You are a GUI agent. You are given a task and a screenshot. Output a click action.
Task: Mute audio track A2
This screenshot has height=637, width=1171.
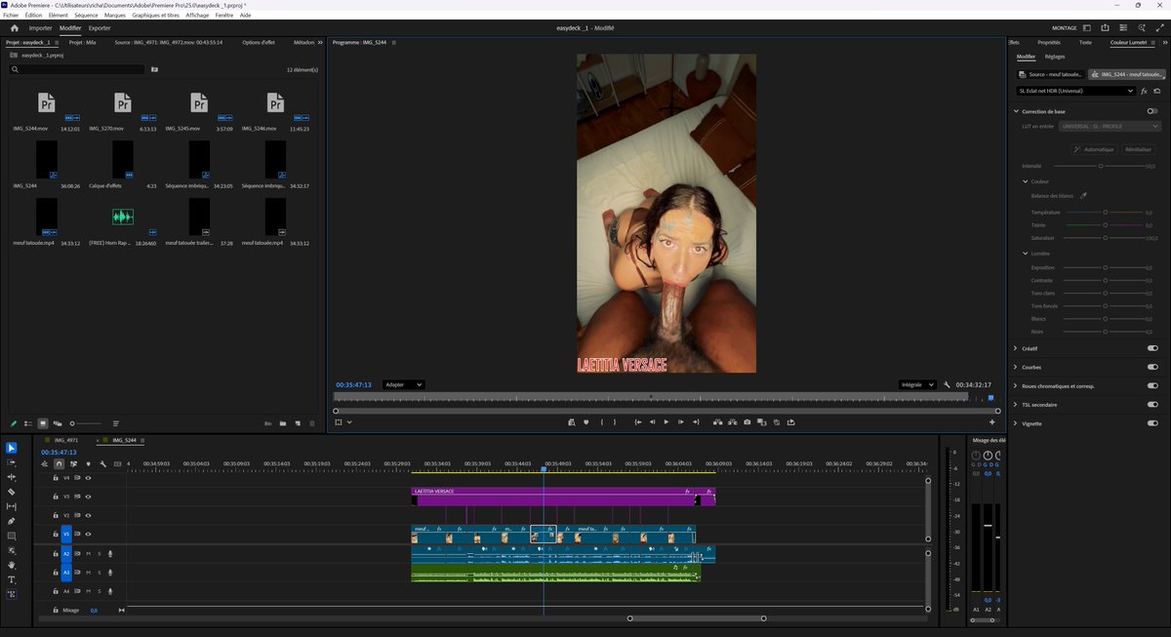pos(88,553)
